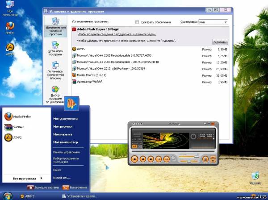Select Microsoft Visual C++ 2005 Redistributable row
Screen dimensions: 268x200
point(150,55)
